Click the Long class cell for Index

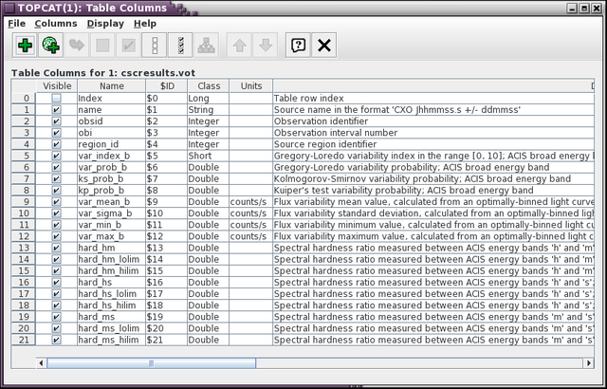click(x=209, y=99)
